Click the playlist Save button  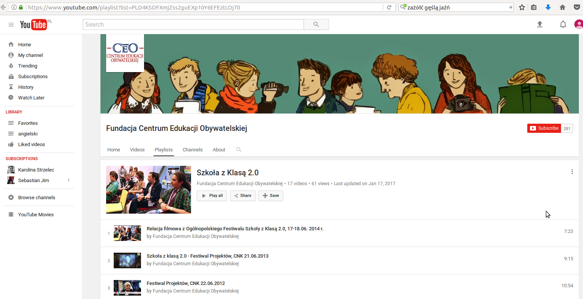[271, 196]
